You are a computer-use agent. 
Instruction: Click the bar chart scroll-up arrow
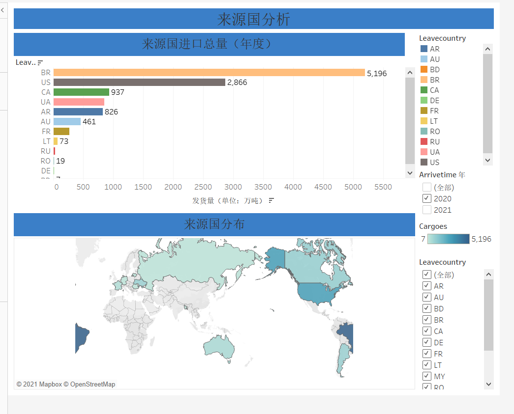[410, 72]
